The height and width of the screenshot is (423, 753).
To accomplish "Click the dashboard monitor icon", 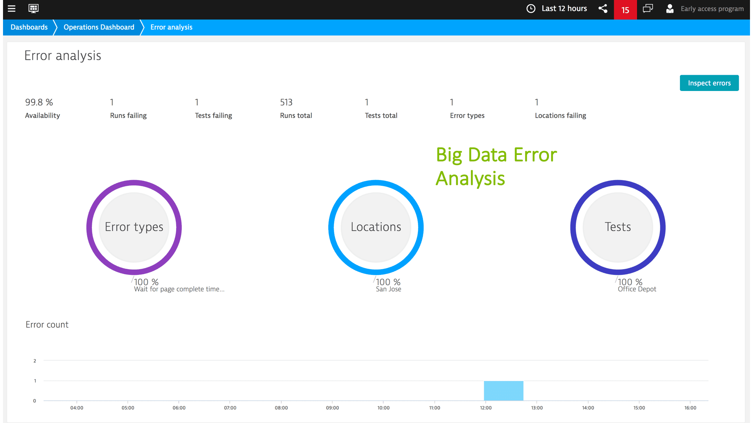I will pos(34,9).
